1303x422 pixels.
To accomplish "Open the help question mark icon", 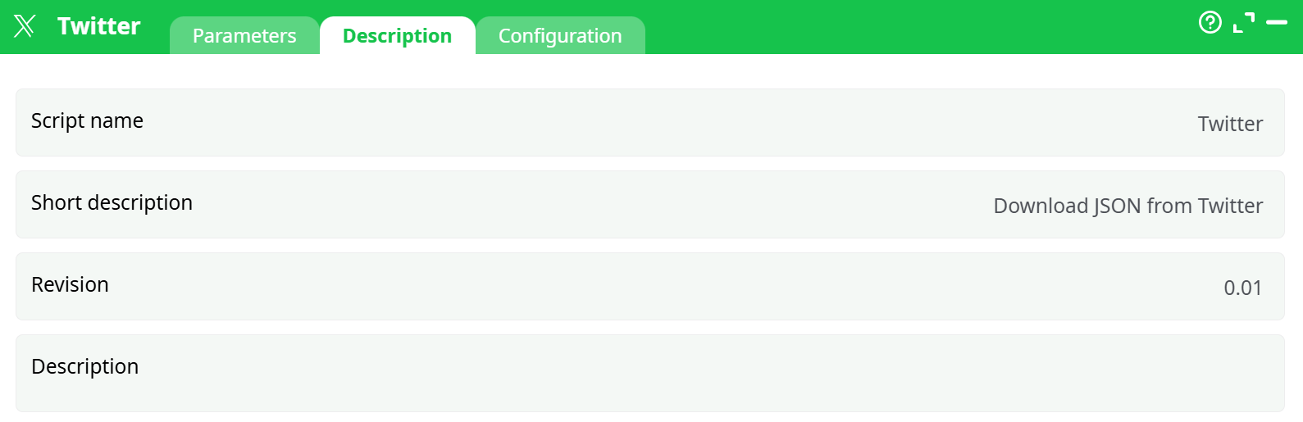I will pyautogui.click(x=1210, y=22).
